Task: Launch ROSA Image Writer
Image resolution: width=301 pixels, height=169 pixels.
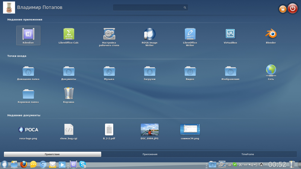Action: pos(149,37)
